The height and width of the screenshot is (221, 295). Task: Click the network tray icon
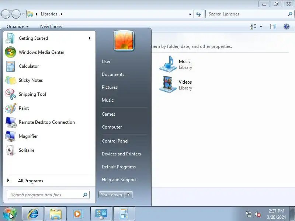pyautogui.click(x=249, y=214)
